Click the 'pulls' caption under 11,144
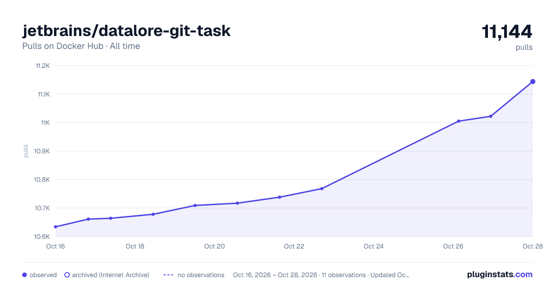Image resolution: width=555 pixels, height=291 pixels. point(524,48)
